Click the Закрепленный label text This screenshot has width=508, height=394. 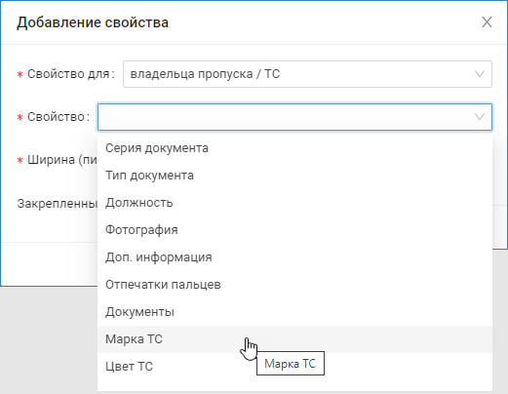pos(58,204)
